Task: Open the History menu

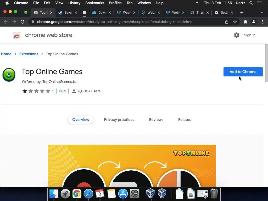Action: point(74,3)
